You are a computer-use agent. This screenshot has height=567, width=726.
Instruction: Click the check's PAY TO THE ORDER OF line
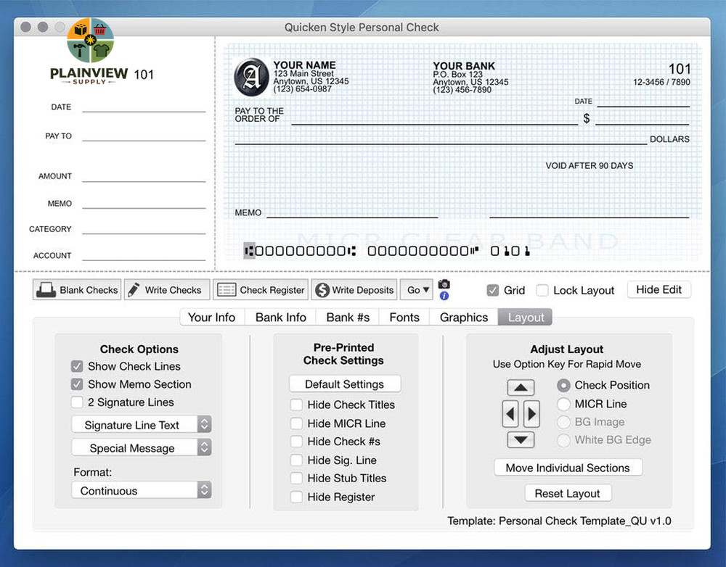(x=434, y=125)
